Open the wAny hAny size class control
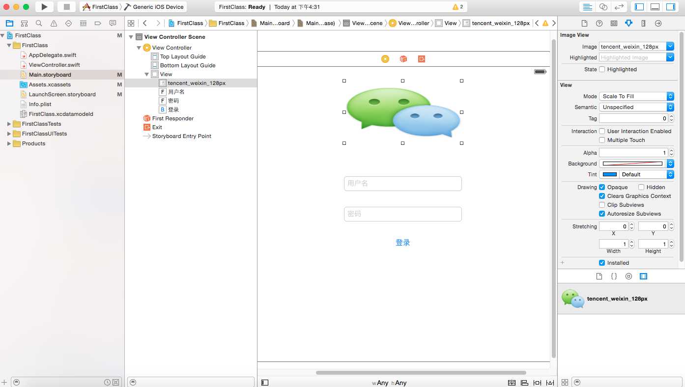 (389, 383)
